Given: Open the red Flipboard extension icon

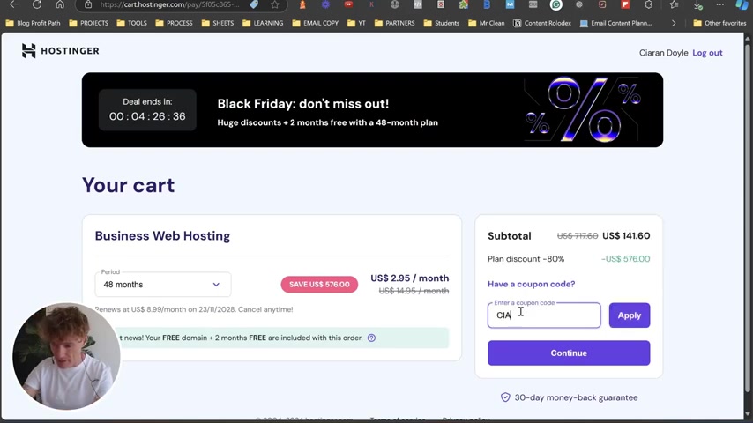Looking at the screenshot, I should pos(625,4).
